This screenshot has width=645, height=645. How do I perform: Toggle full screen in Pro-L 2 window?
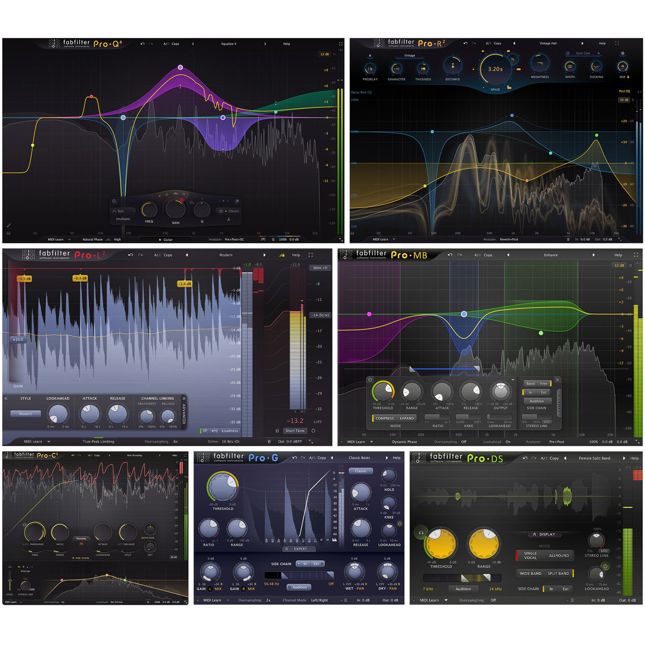[x=310, y=255]
